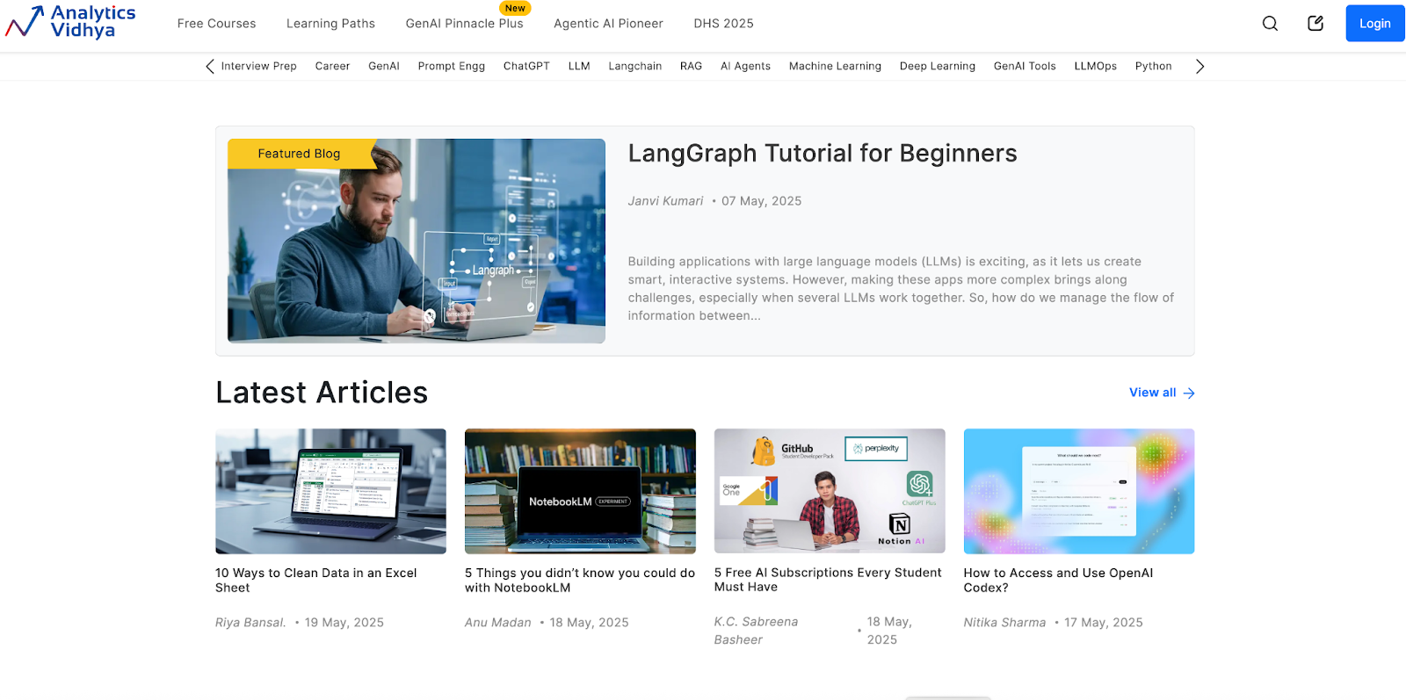Screen dimensions: 1406x700
Task: Open the Free Courses menu
Action: 216,24
